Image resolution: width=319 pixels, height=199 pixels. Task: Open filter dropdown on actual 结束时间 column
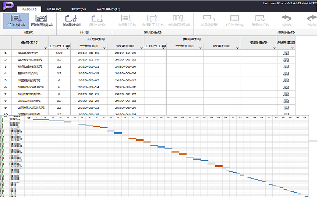tap(237, 48)
